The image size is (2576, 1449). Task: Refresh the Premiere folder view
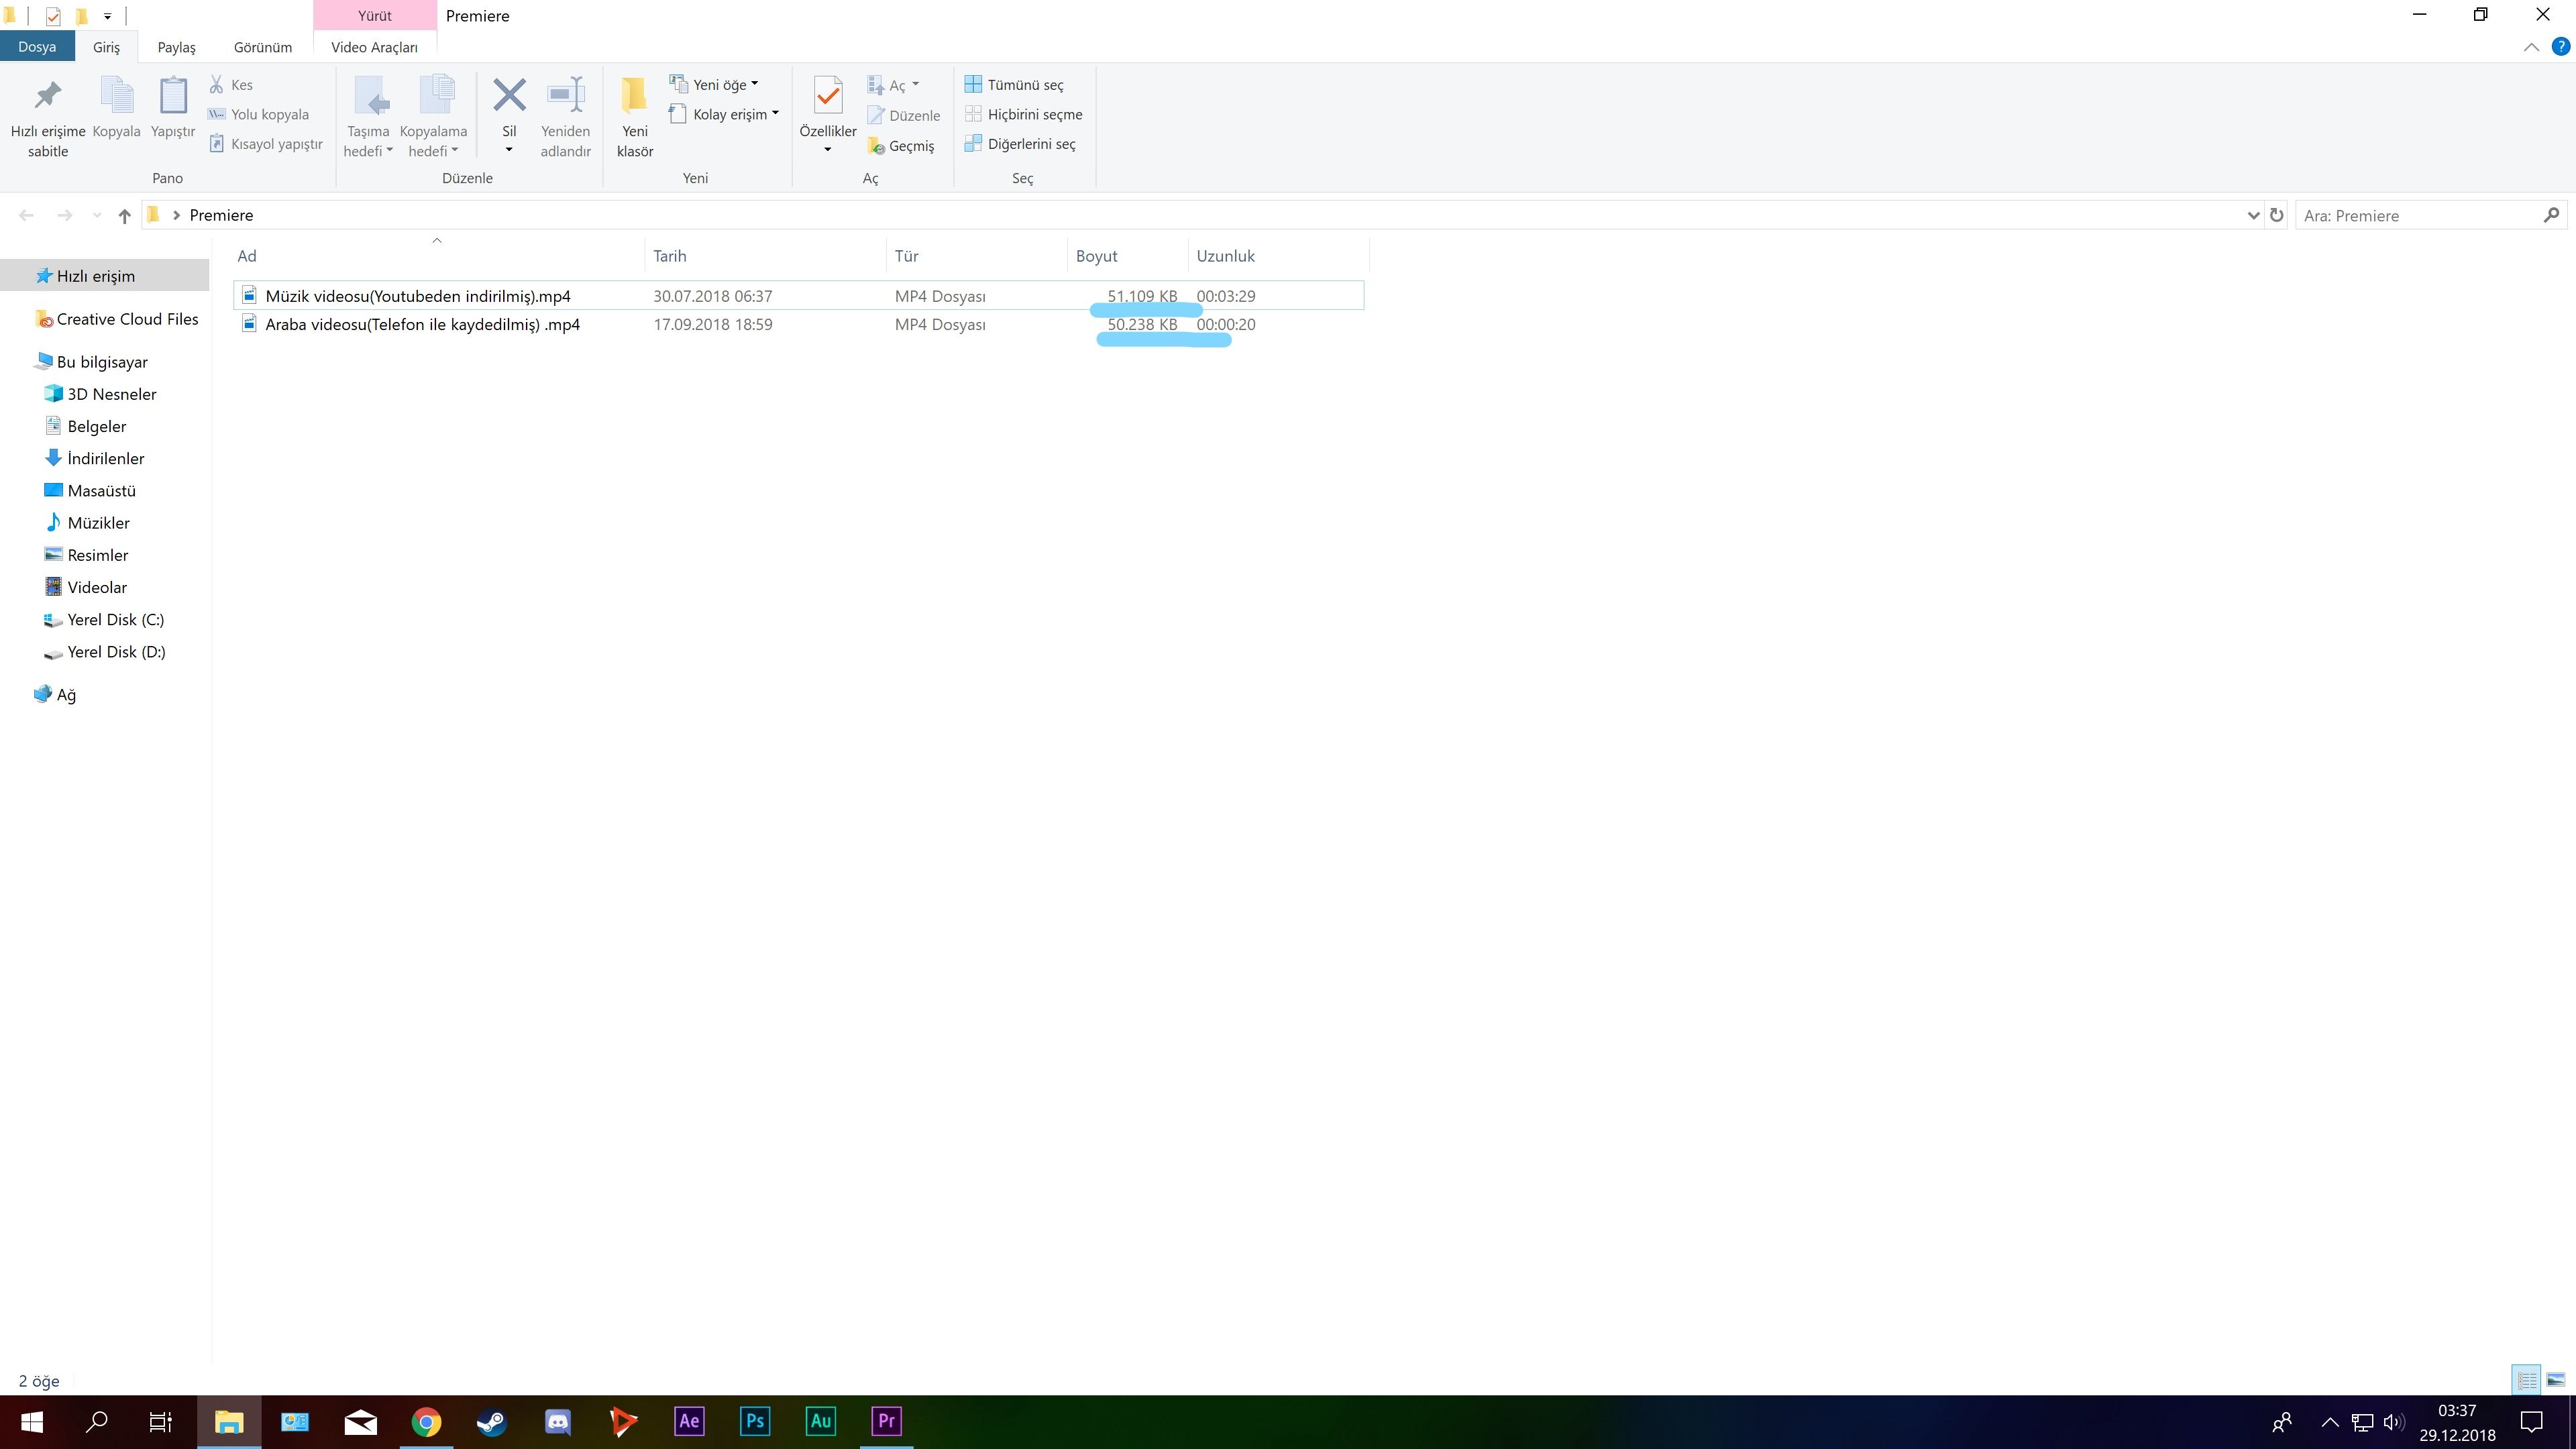pos(2276,216)
